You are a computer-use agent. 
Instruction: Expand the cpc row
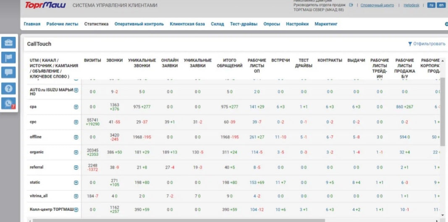click(76, 122)
